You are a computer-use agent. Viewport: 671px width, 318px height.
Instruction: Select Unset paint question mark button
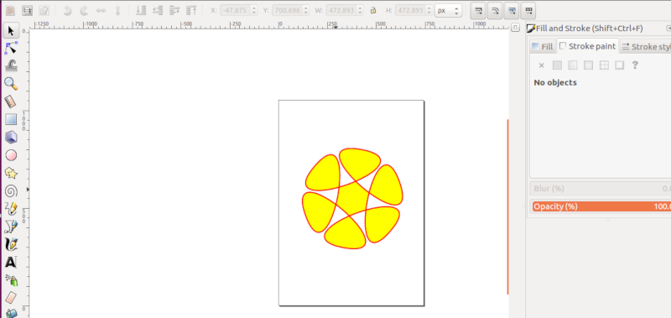click(x=635, y=65)
